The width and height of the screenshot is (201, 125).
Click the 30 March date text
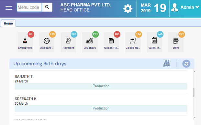[21, 103]
